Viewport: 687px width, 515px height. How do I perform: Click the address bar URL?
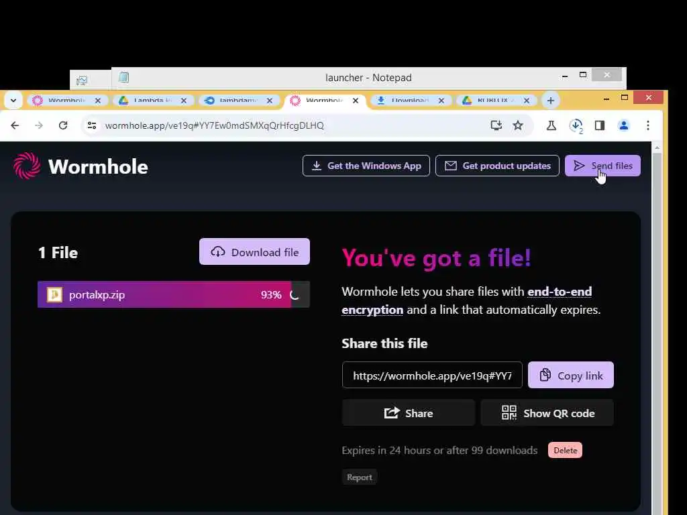214,125
